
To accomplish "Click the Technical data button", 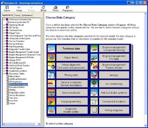I will (72, 49).
